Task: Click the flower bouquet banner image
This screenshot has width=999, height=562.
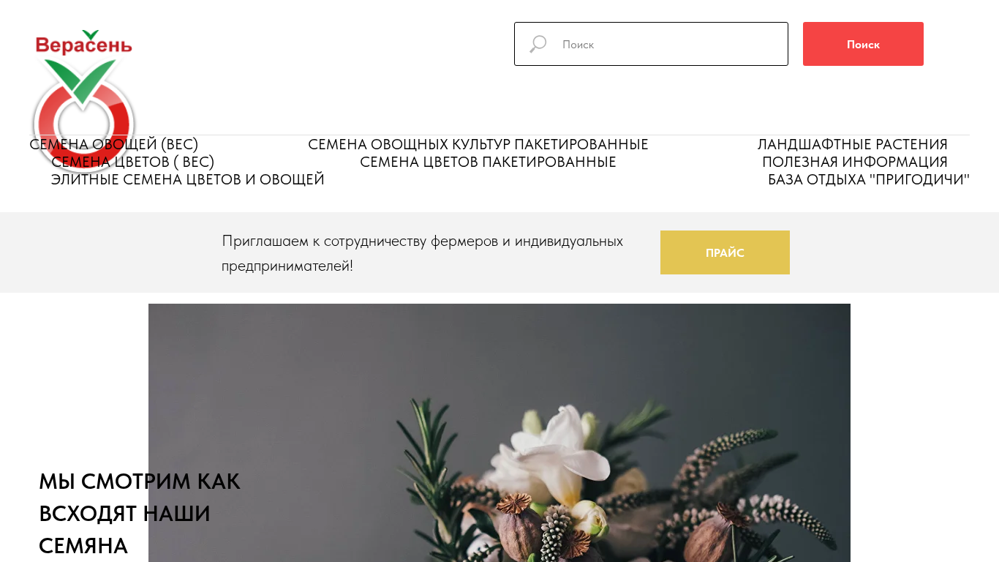Action: click(x=499, y=432)
